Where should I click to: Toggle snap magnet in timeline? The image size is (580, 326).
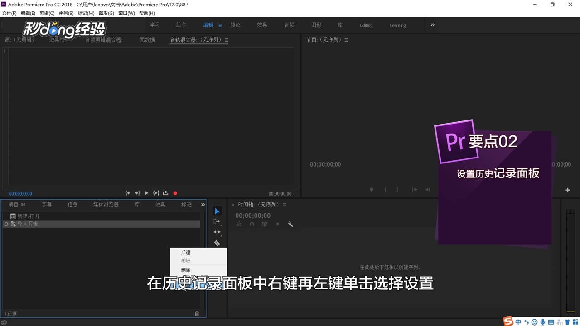click(x=252, y=224)
